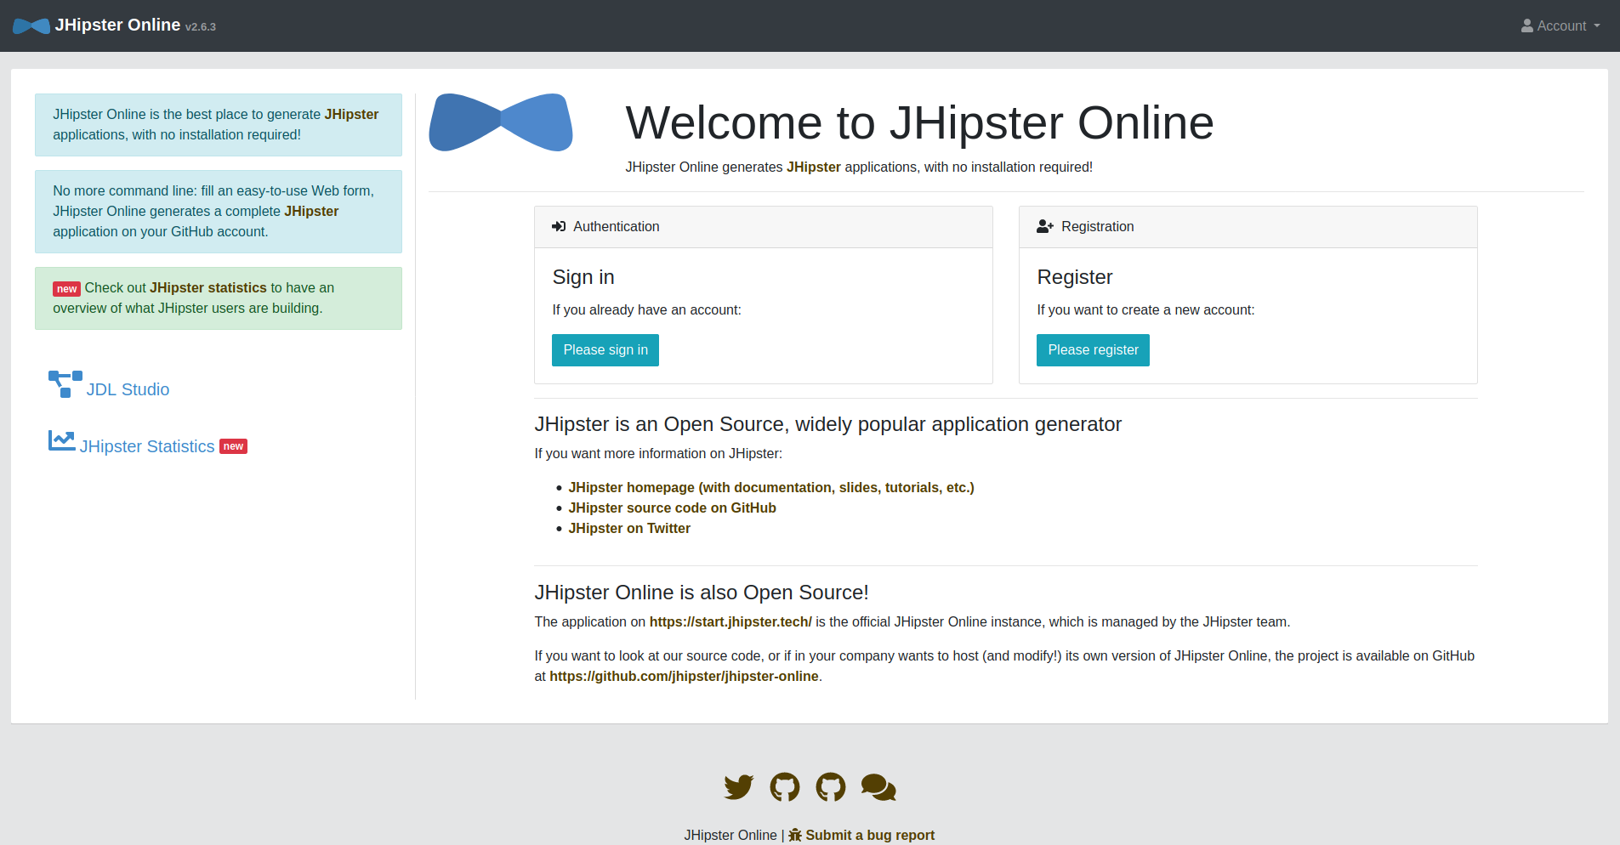The width and height of the screenshot is (1620, 845).
Task: Follow the JHipster on Twitter link
Action: point(628,528)
